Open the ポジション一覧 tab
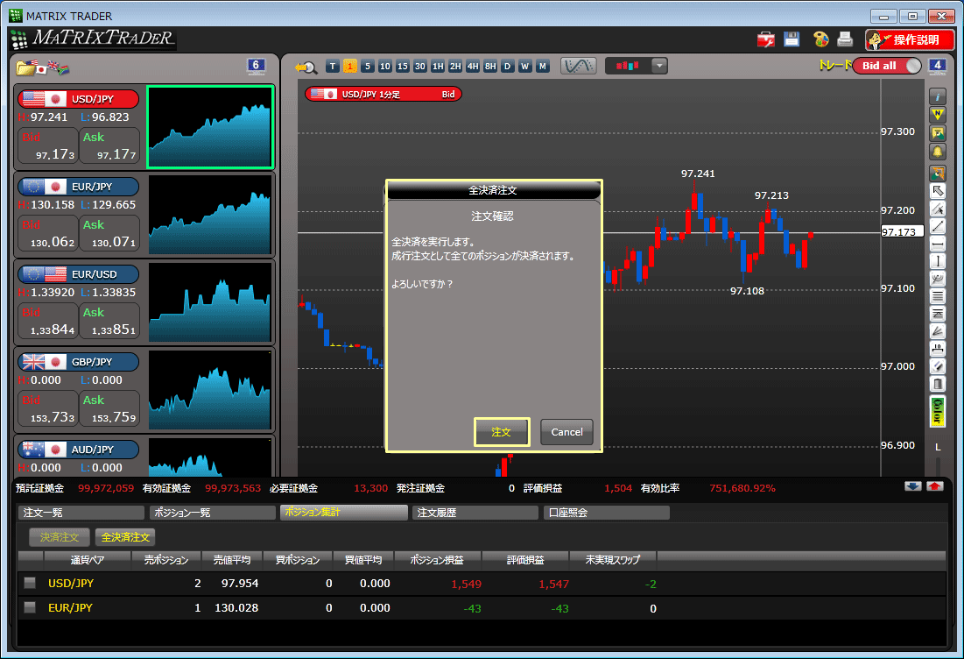964x659 pixels. tap(213, 513)
